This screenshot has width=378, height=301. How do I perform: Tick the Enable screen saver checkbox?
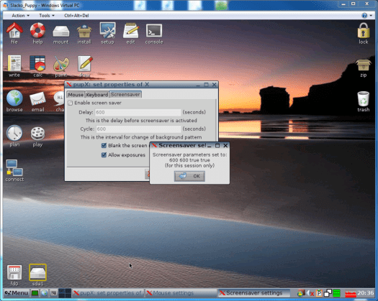tap(70, 103)
